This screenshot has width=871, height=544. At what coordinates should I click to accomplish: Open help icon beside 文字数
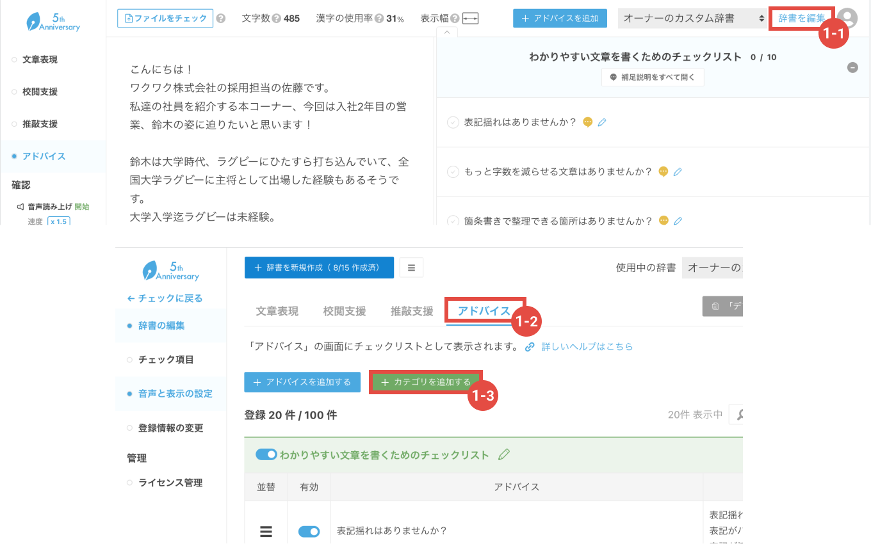pos(277,19)
